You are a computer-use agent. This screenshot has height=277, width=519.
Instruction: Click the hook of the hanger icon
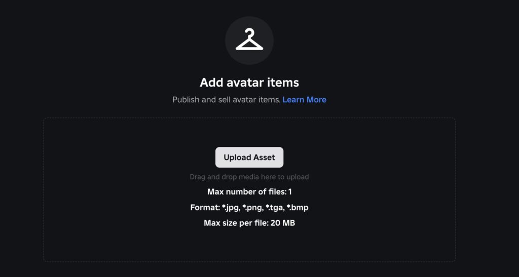tap(249, 32)
